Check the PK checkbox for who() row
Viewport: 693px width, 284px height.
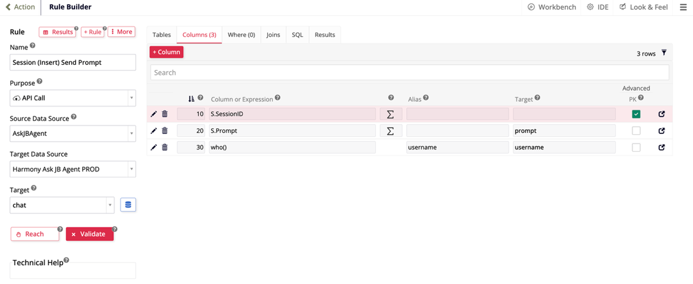pyautogui.click(x=636, y=147)
